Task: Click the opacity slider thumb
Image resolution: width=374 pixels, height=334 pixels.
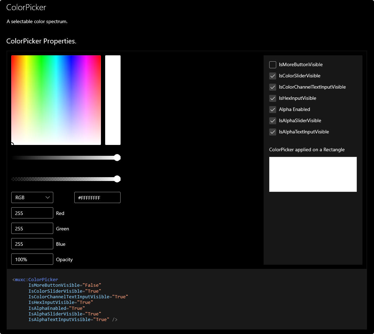Action: point(117,179)
